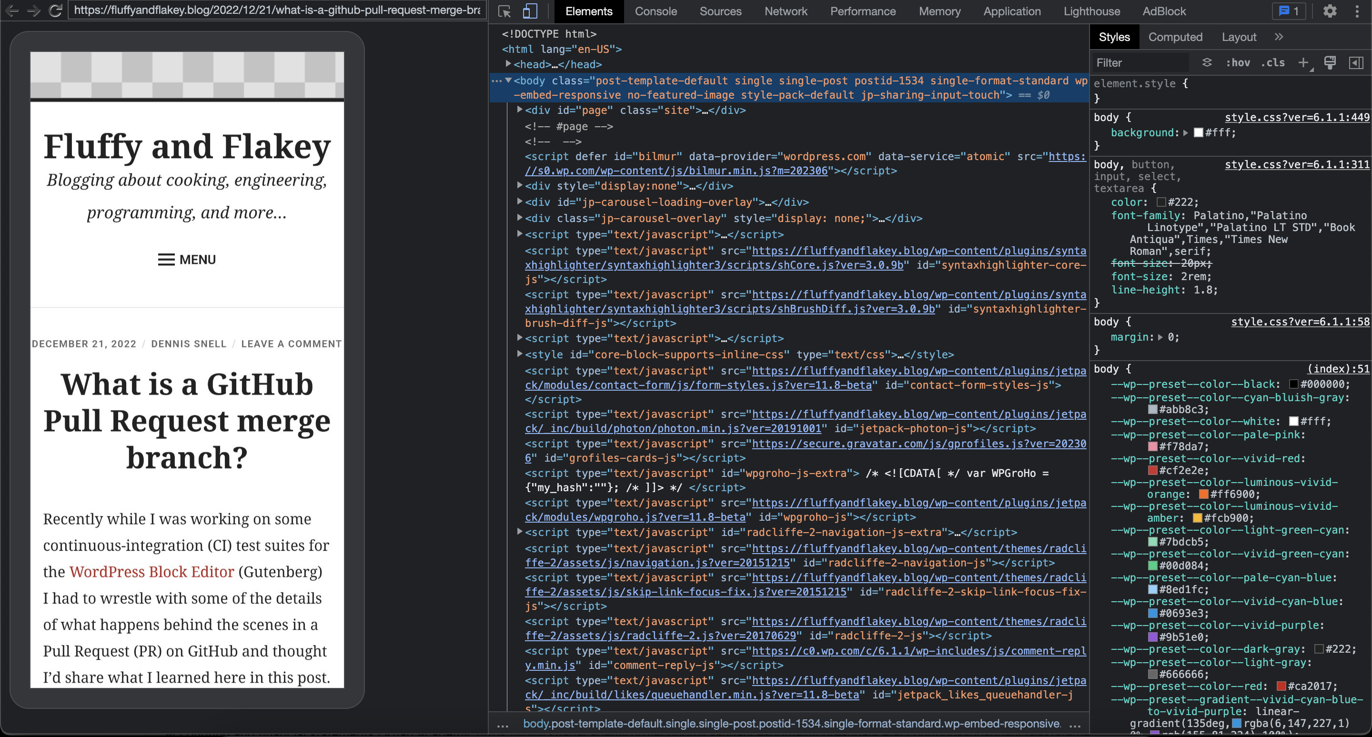Image resolution: width=1372 pixels, height=737 pixels.
Task: Click #222 color swatch in body rule
Action: [x=1161, y=202]
